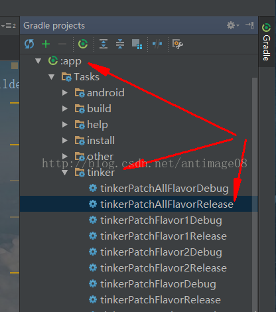Detach project using minus icon
Image resolution: width=276 pixels, height=312 pixels.
(62, 44)
